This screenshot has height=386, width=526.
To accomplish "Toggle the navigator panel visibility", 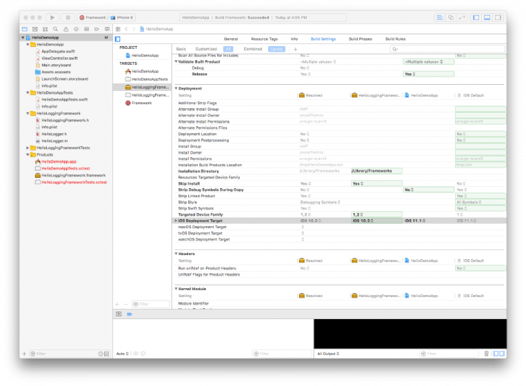I will 476,17.
